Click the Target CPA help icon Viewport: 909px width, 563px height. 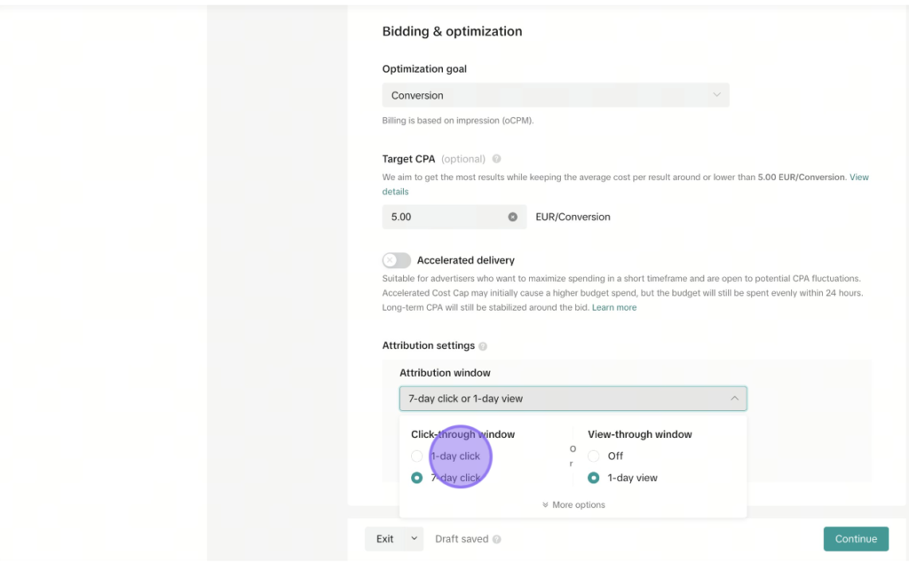[x=496, y=159]
